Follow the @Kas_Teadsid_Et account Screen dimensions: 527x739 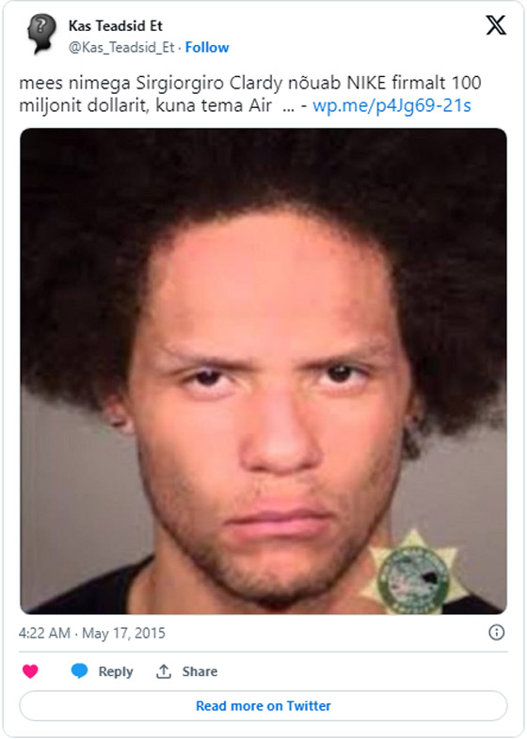[207, 47]
